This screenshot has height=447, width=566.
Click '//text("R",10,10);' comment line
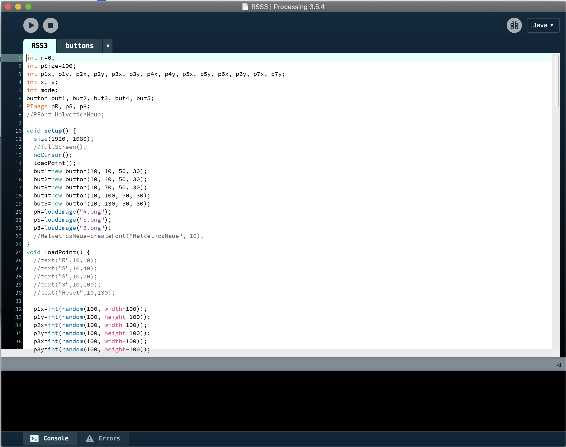65,260
